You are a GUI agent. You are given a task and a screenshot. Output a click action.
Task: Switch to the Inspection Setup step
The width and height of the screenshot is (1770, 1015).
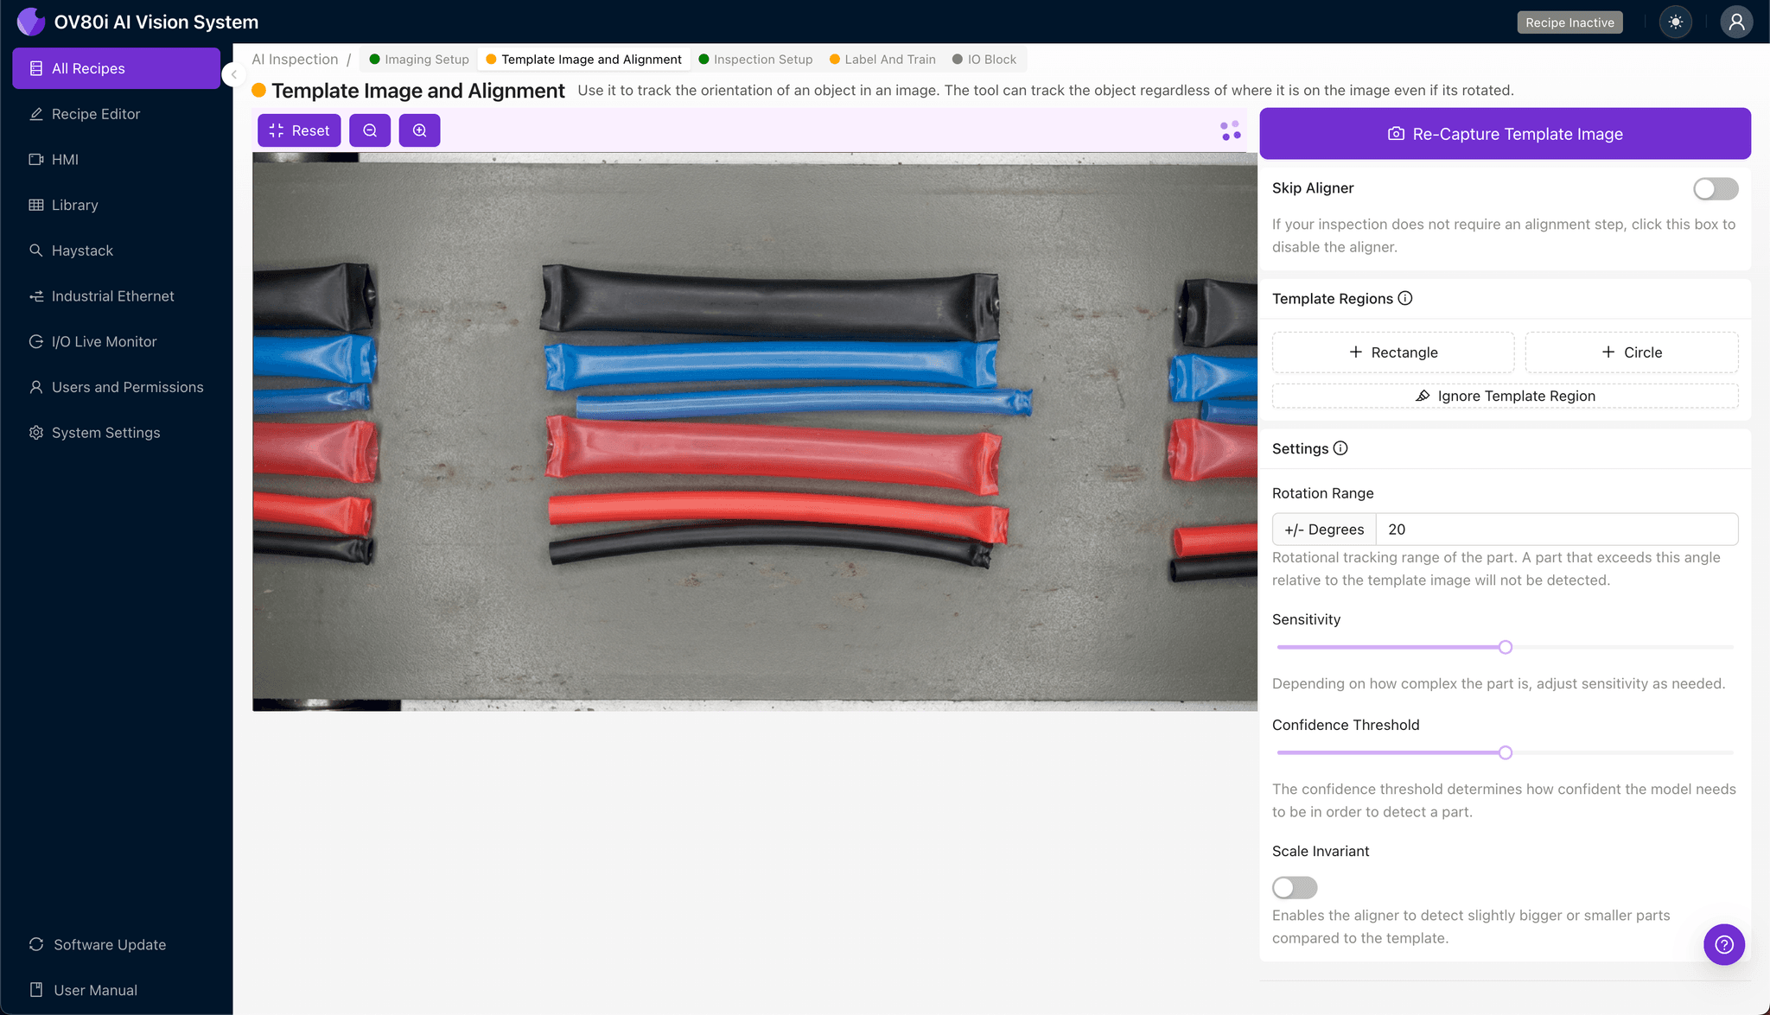pos(763,59)
